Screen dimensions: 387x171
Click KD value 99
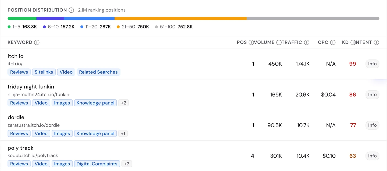coord(353,64)
